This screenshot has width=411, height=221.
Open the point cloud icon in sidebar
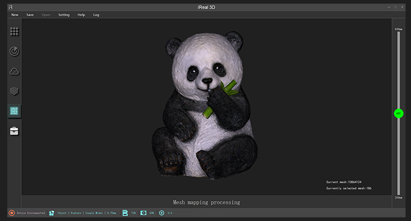tap(14, 71)
